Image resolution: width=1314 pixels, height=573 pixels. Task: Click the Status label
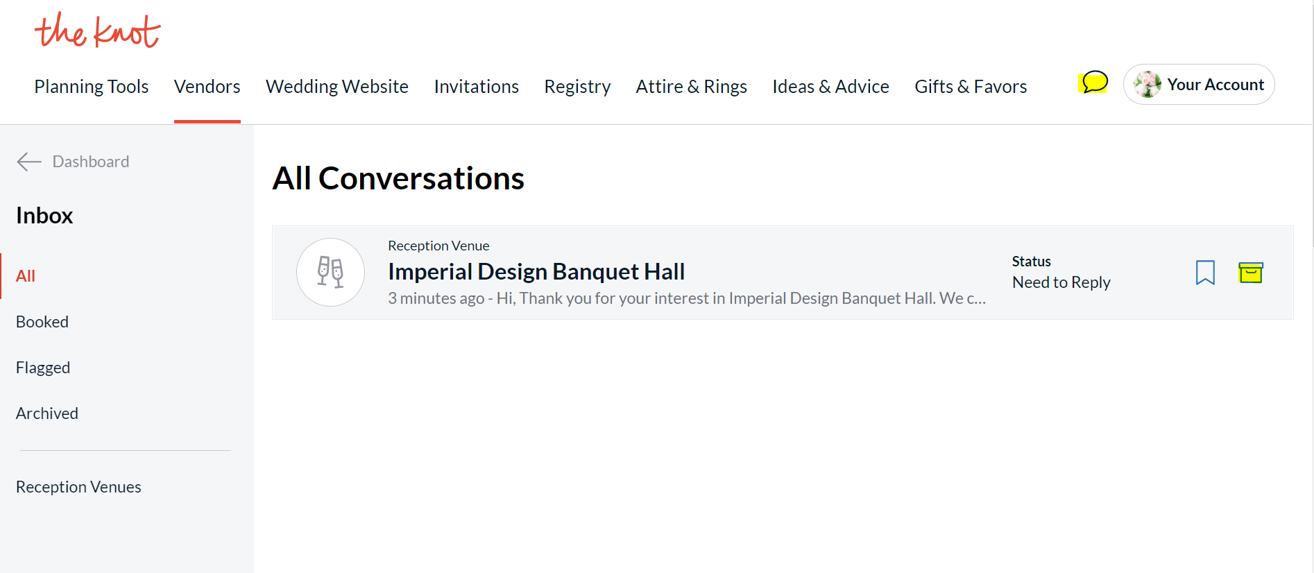(1032, 262)
